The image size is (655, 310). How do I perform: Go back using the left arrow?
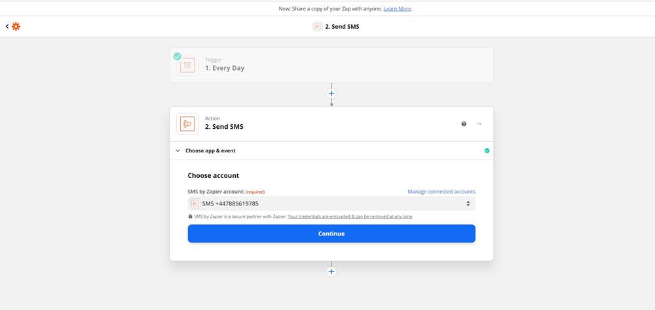(x=7, y=27)
